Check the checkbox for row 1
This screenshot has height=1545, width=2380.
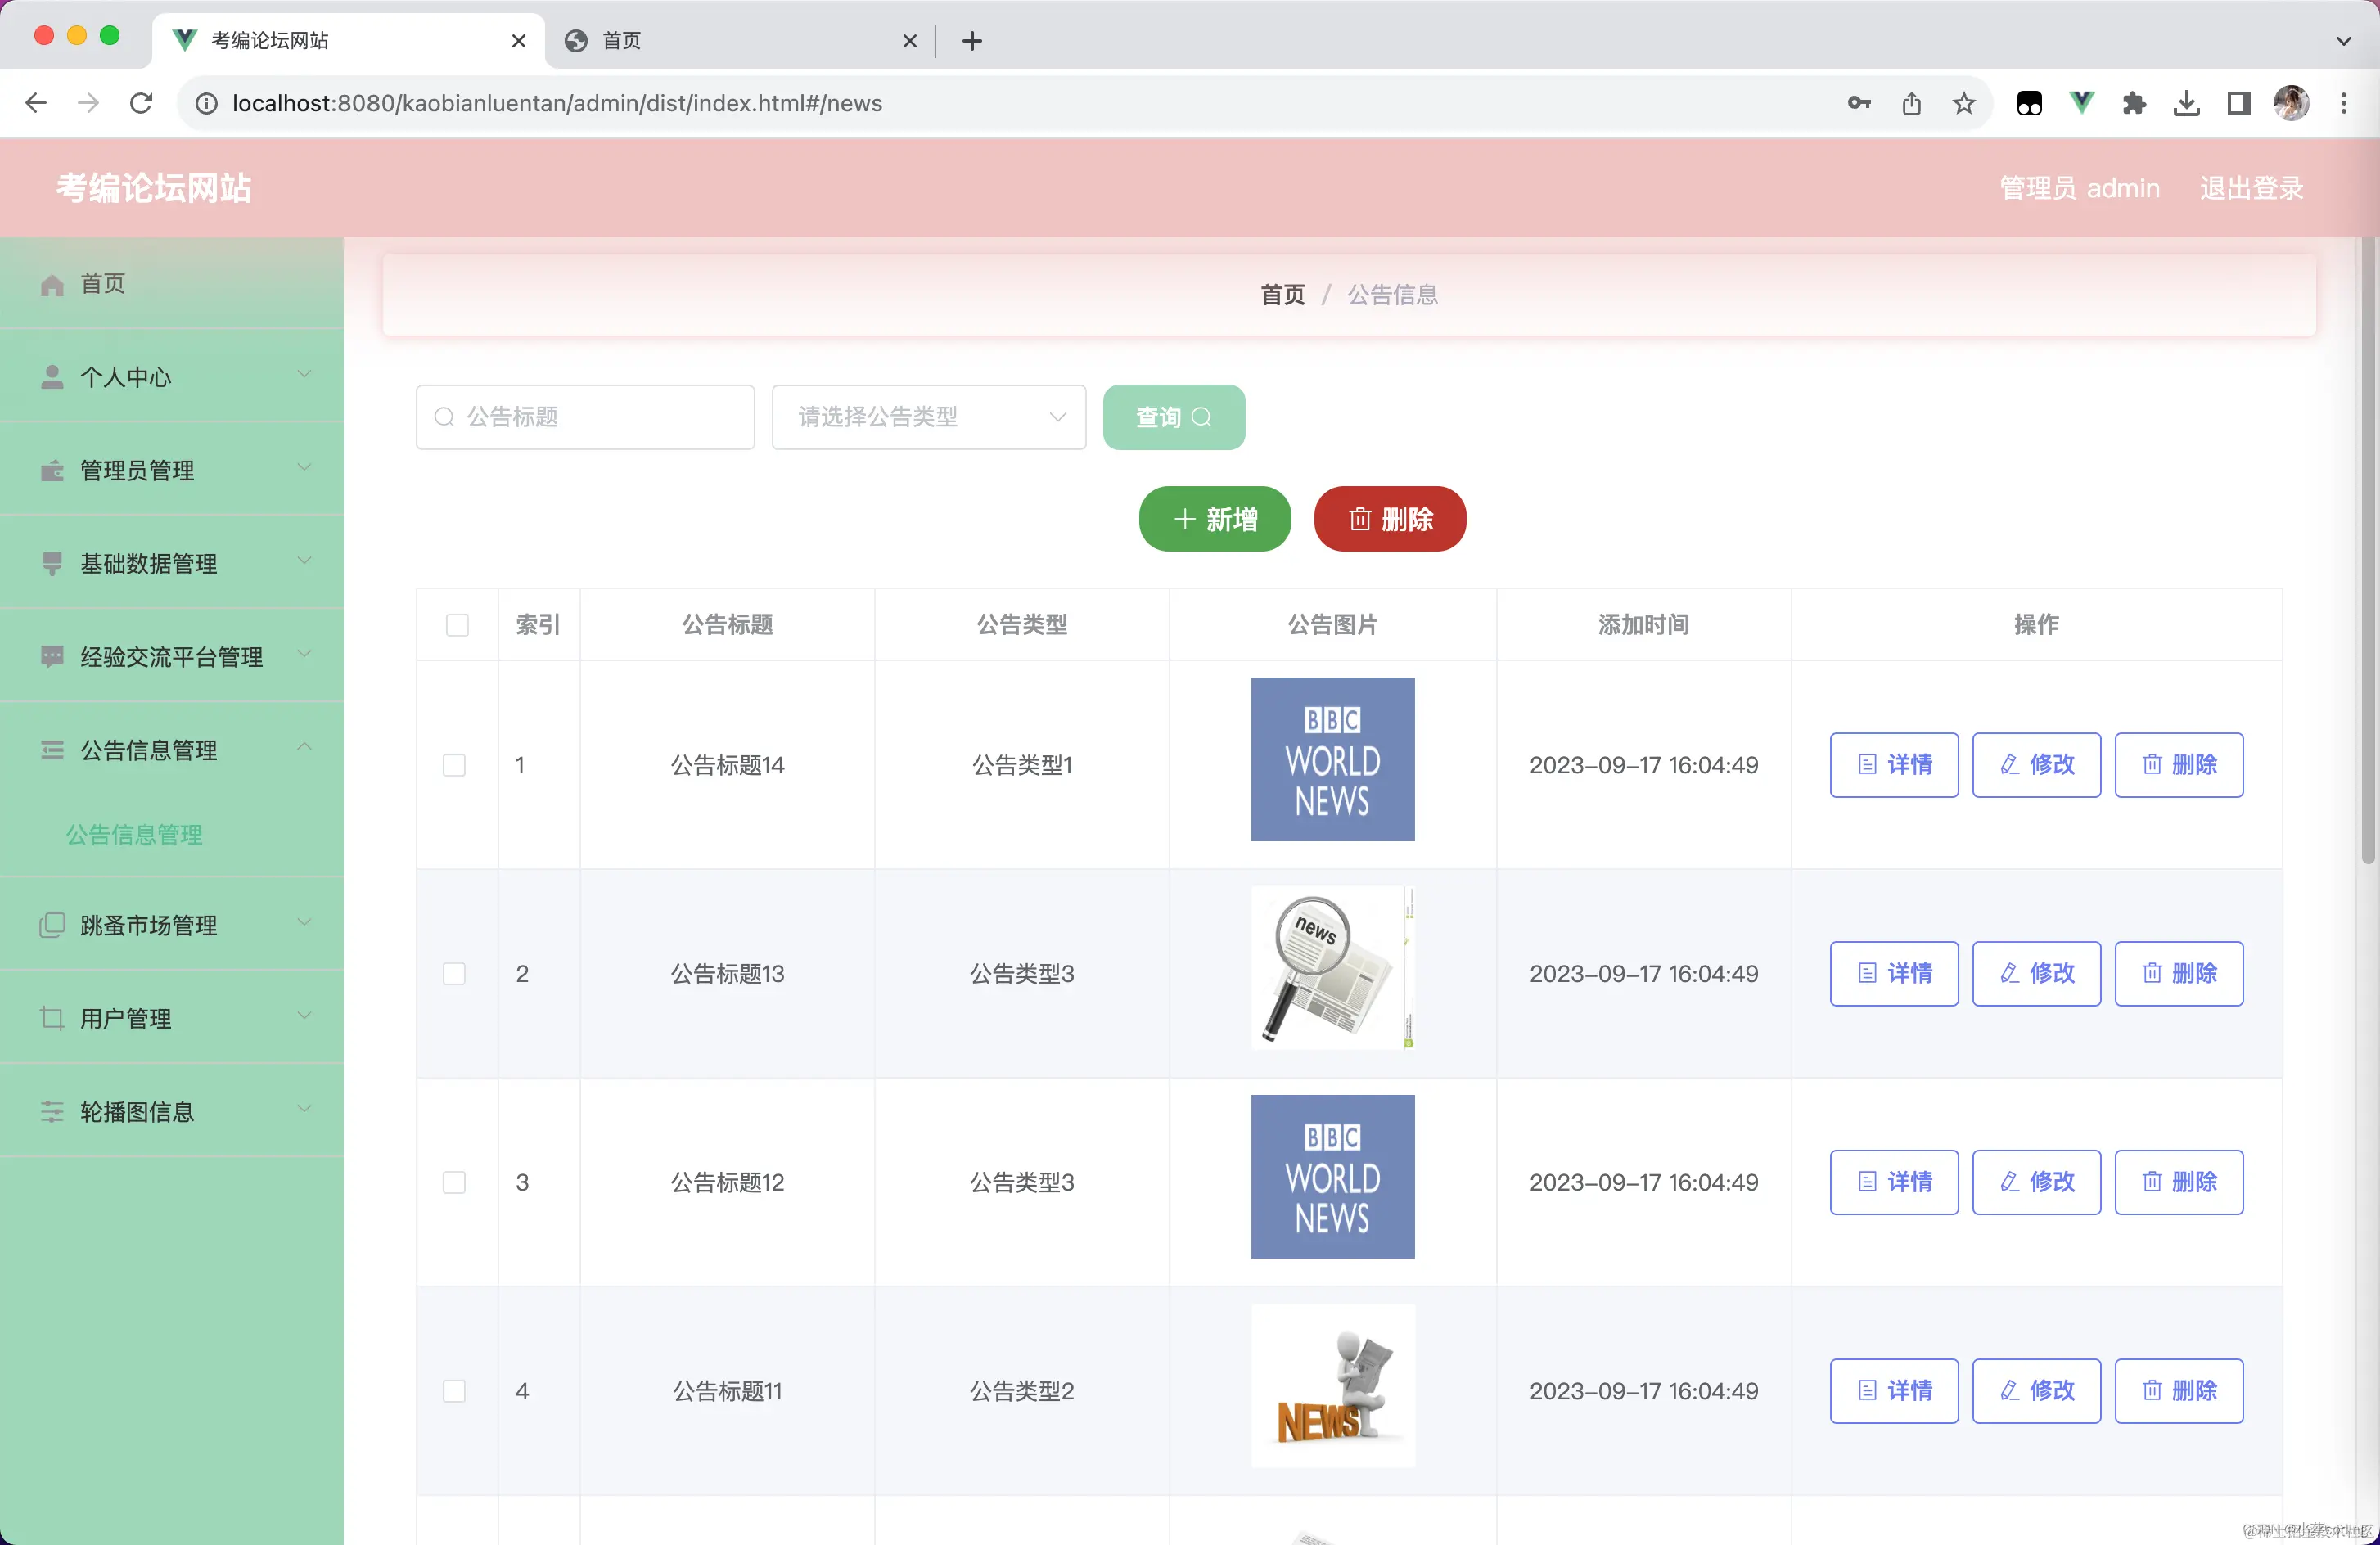[455, 765]
